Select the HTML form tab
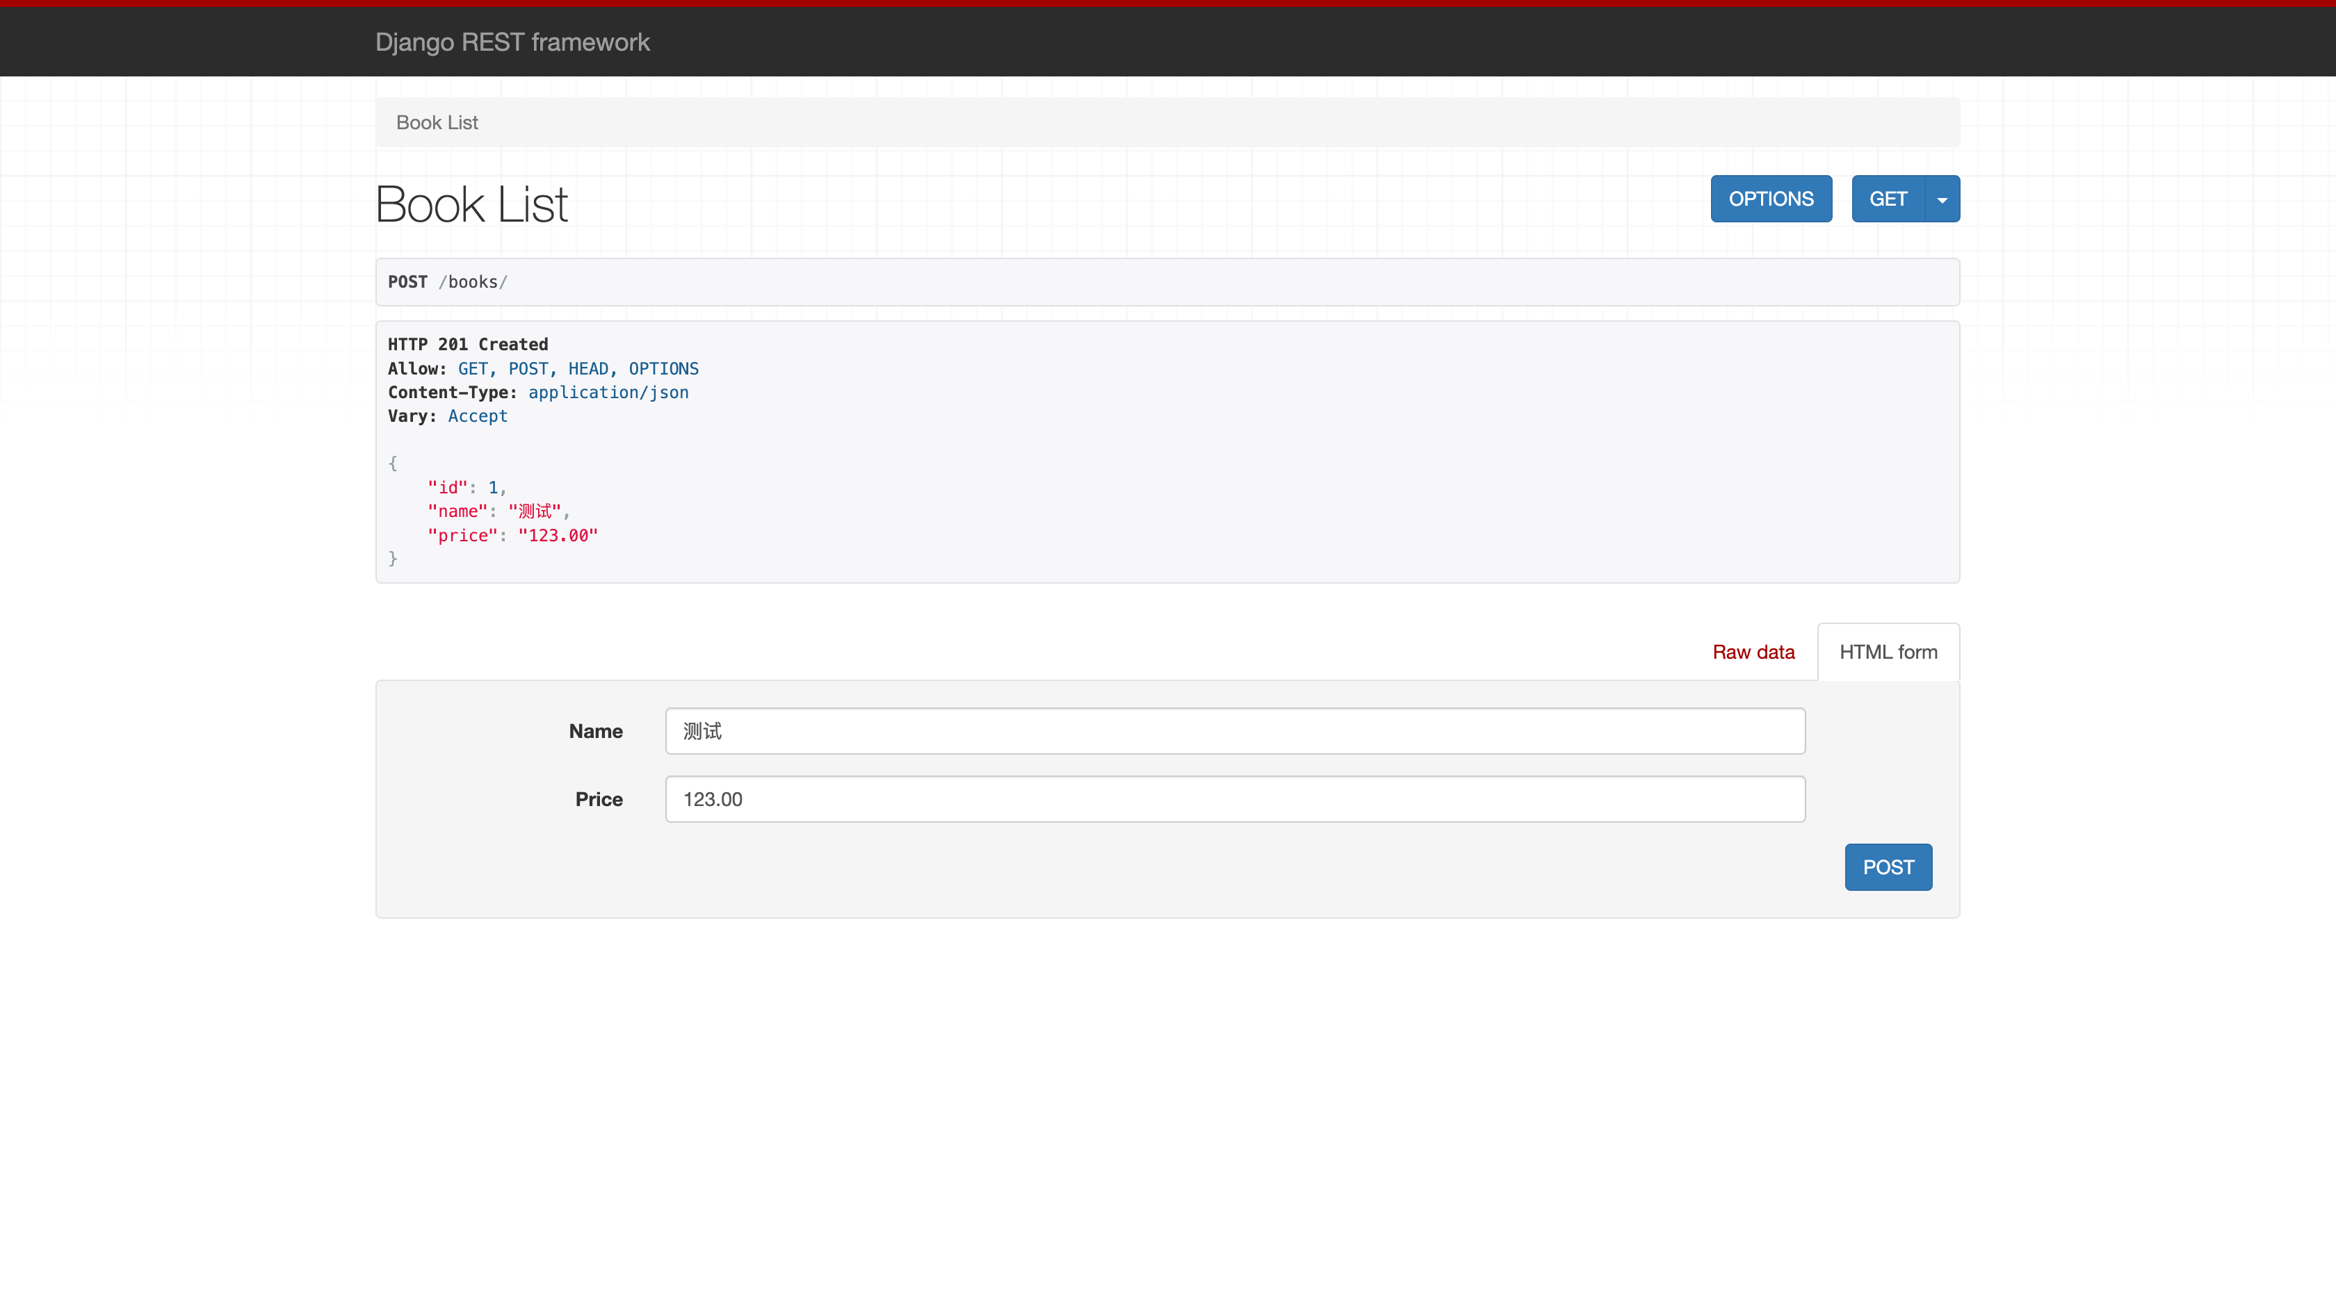 pyautogui.click(x=1888, y=652)
